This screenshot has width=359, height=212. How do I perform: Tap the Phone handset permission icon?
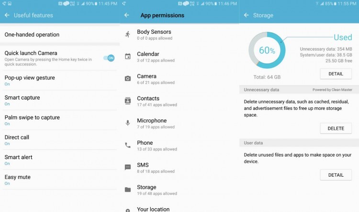(x=128, y=145)
